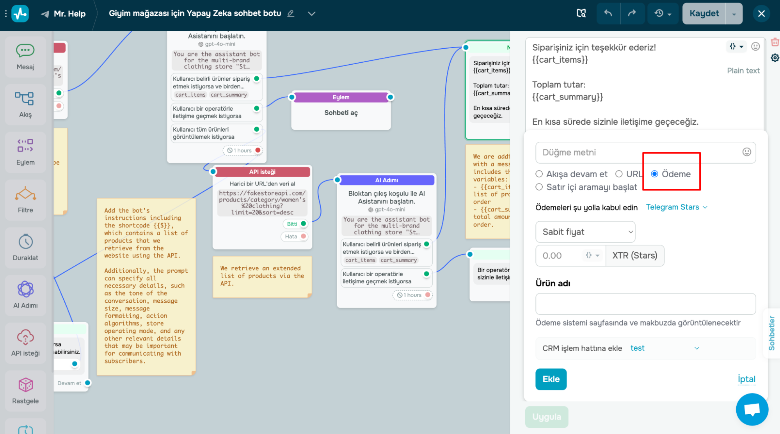Screen dimensions: 780x434
Task: Select the Rastgele dice icon
Action: coord(25,385)
